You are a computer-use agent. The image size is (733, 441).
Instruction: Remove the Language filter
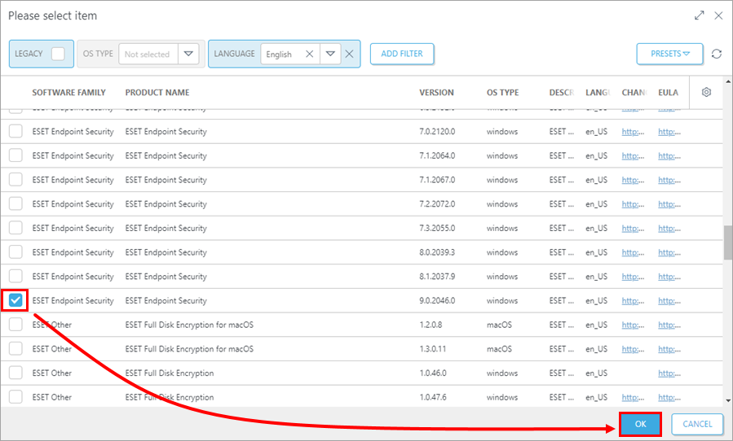coord(349,54)
